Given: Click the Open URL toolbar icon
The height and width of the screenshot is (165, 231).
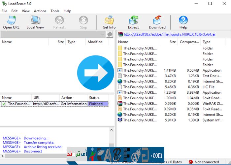Looking at the screenshot, I should (x=11, y=22).
